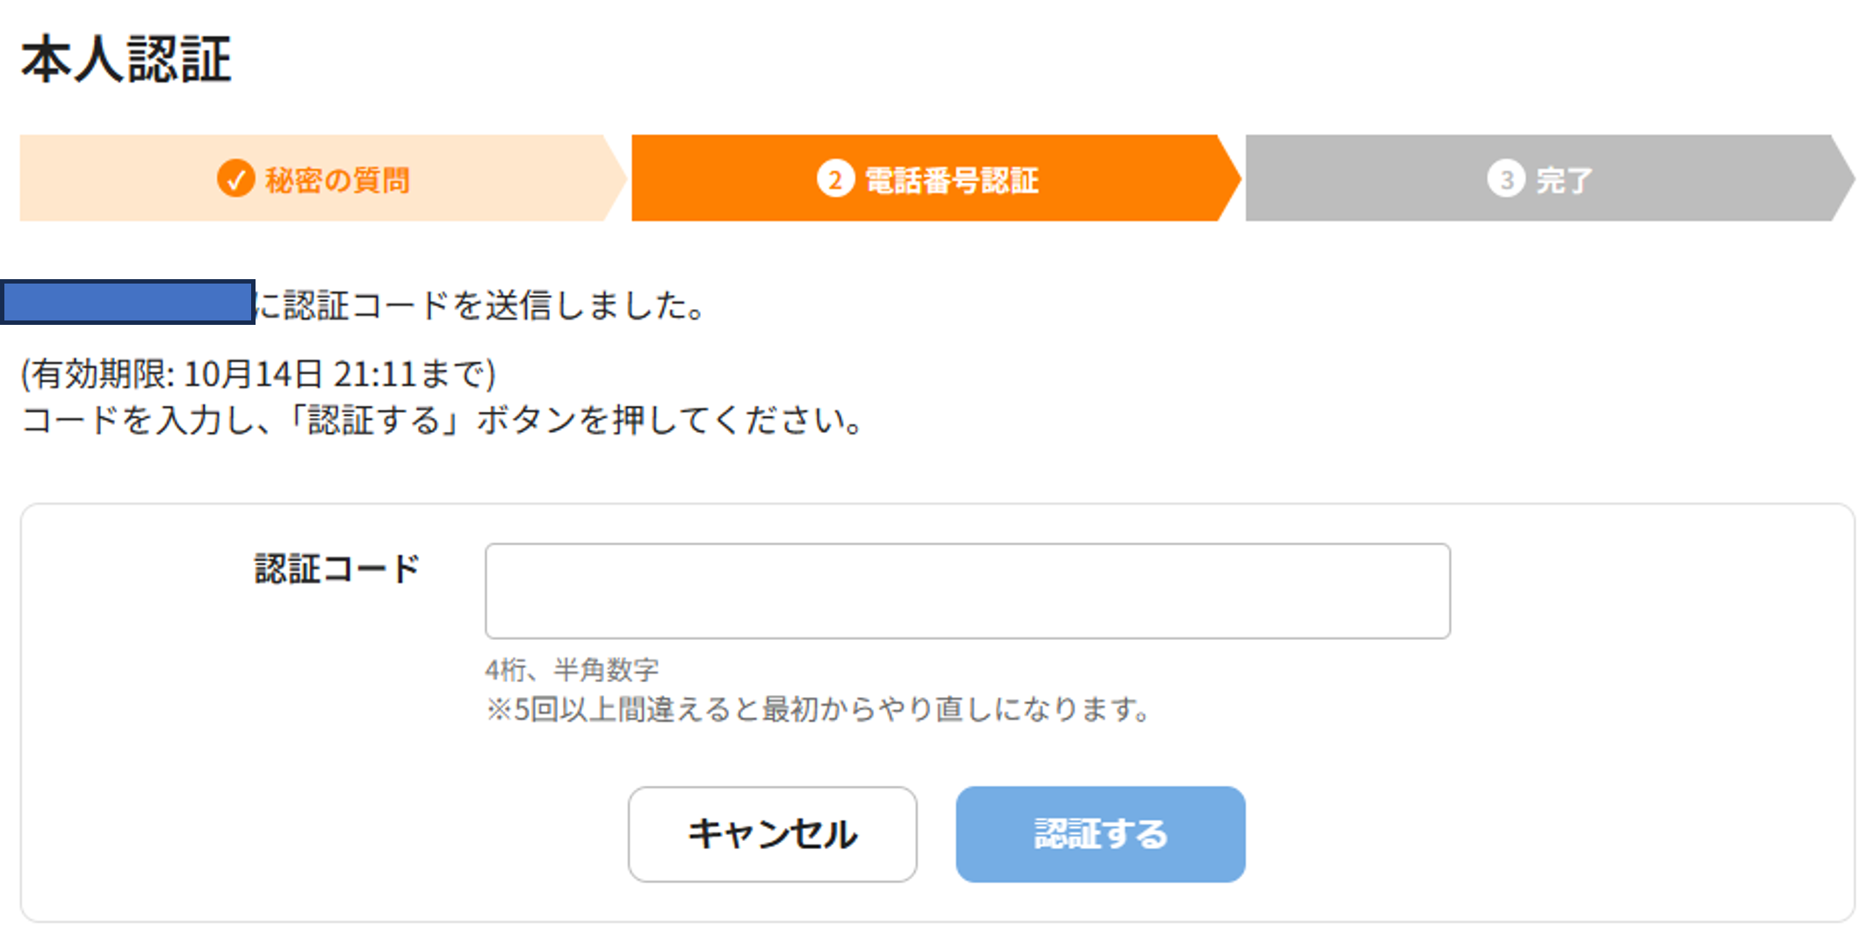
Task: Focus the 認証コード input field
Action: 967,591
